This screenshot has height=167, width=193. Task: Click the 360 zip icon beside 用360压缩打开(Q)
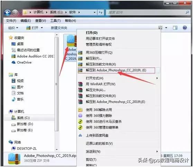click(x=80, y=53)
